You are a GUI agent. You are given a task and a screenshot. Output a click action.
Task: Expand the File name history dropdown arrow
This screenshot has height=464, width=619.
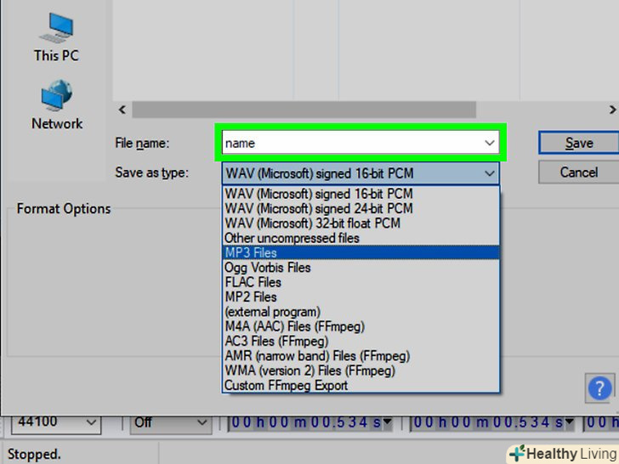(x=490, y=143)
